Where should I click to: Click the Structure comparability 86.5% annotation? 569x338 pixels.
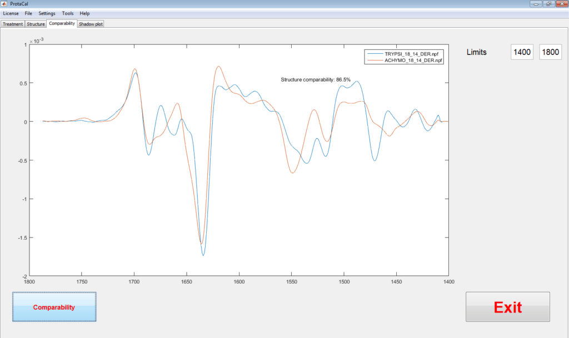(316, 80)
